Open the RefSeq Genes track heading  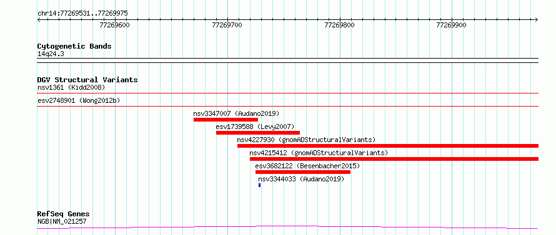click(63, 214)
